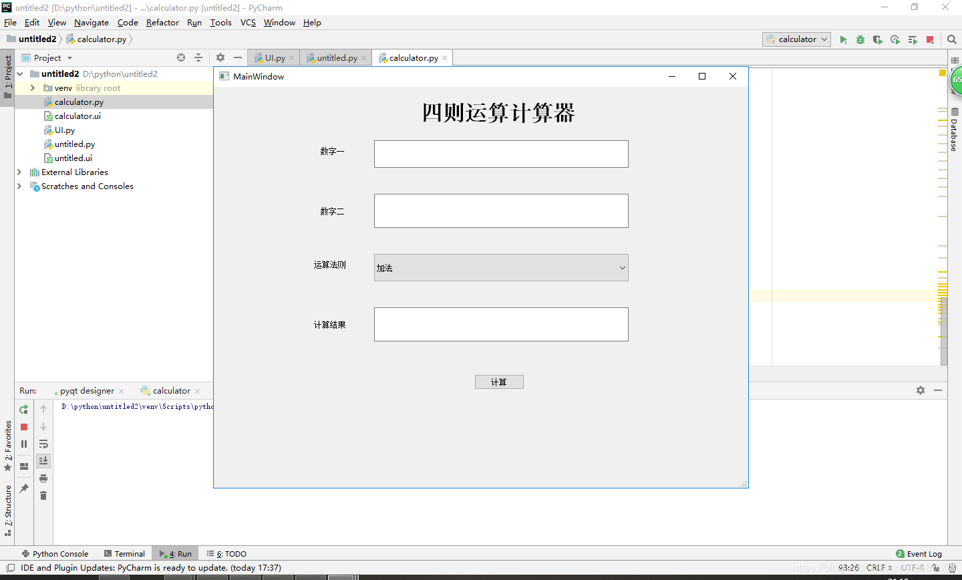
Task: Click the 数字一 input field
Action: tap(500, 154)
